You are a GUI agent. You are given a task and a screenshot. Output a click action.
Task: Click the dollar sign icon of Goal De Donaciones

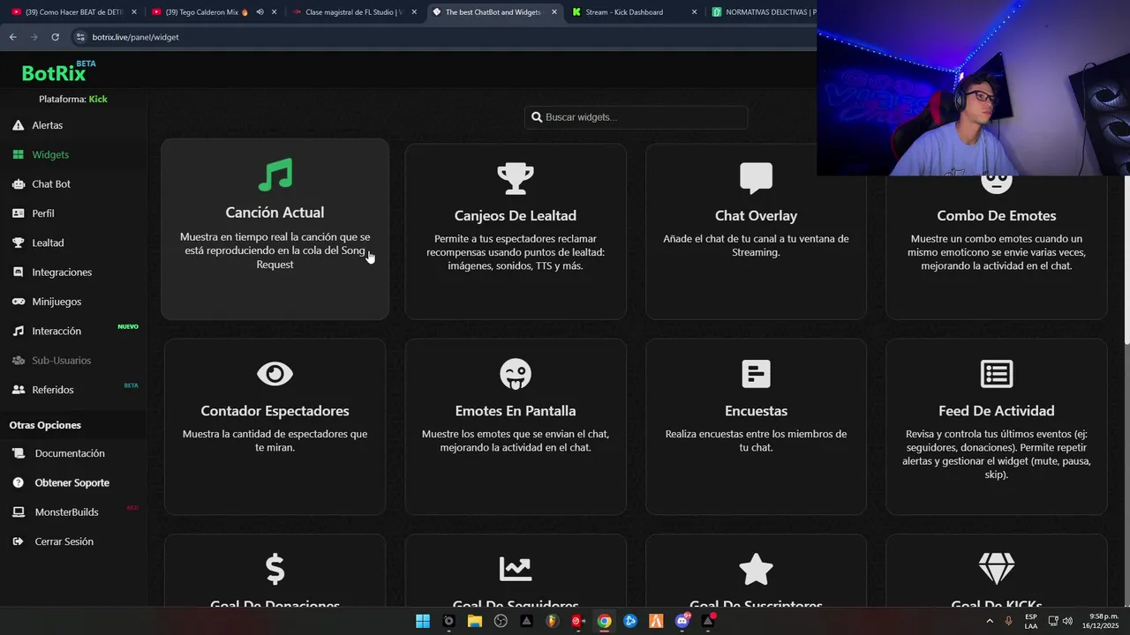(x=275, y=569)
